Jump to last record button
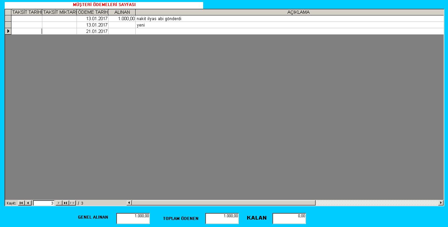This screenshot has height=227, width=448. [65, 203]
